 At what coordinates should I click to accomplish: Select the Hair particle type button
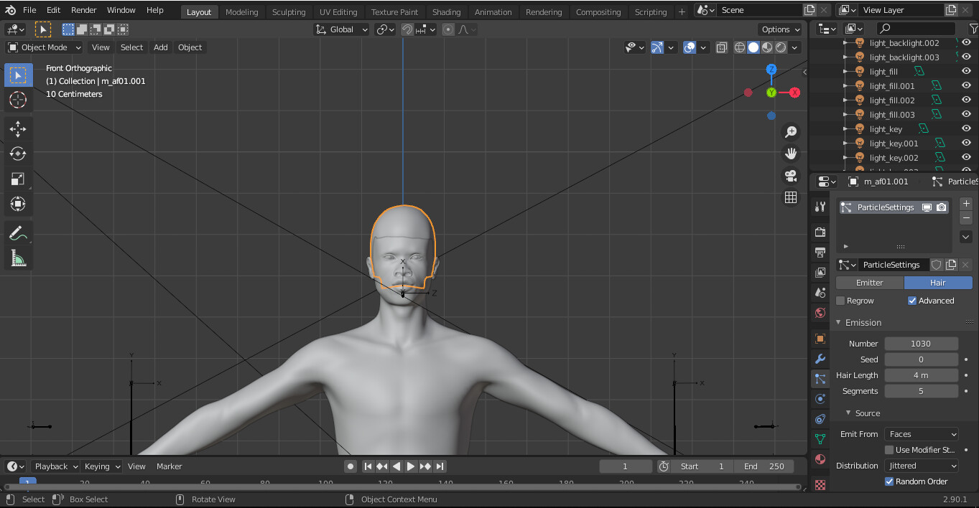938,283
